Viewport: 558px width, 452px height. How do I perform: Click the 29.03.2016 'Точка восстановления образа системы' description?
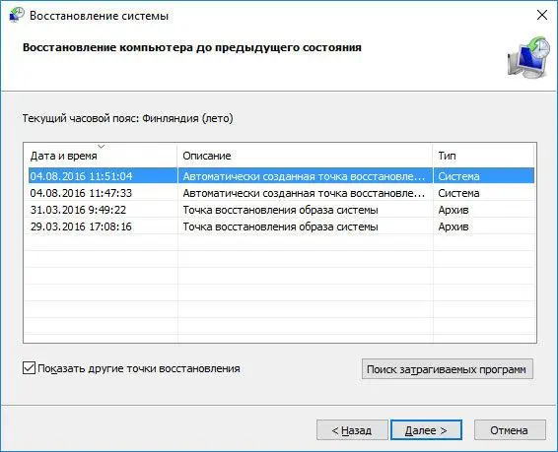[280, 226]
